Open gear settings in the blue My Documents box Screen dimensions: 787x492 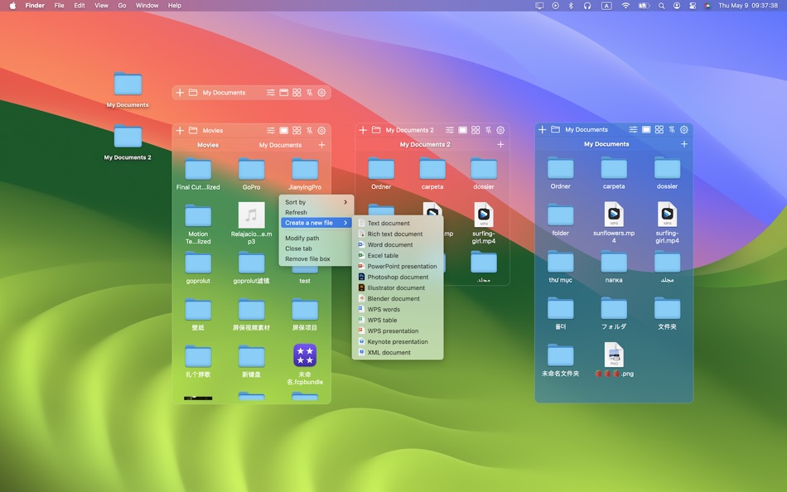pos(684,129)
